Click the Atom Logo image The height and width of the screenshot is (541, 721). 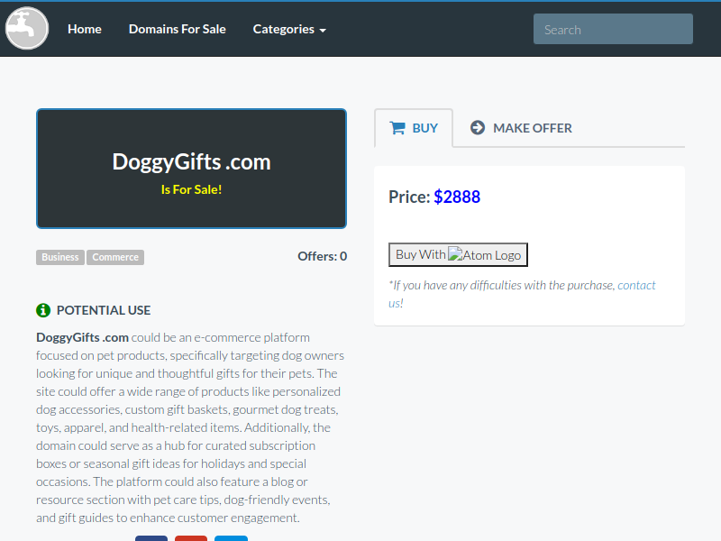(485, 255)
